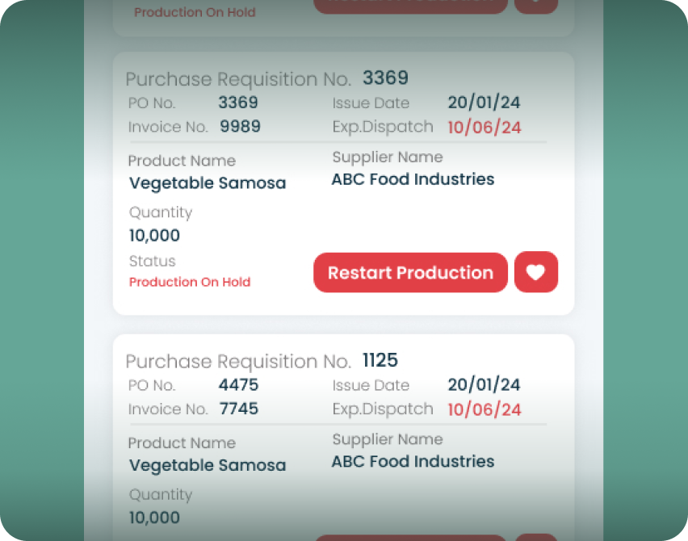Image resolution: width=688 pixels, height=541 pixels.
Task: Open Purchase Requisition No. 1125 heading
Action: tap(262, 361)
